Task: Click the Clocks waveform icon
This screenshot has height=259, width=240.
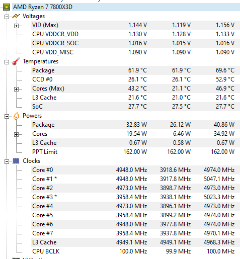Action: pyautogui.click(x=16, y=161)
